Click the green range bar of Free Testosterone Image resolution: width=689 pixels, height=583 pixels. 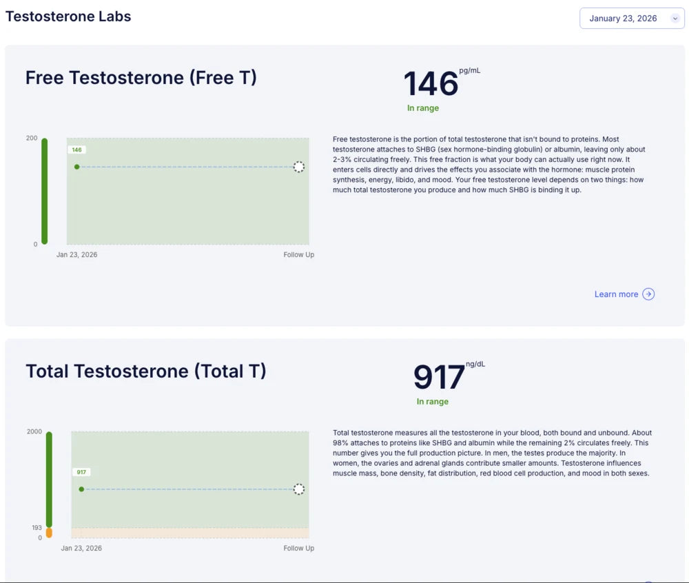44,191
